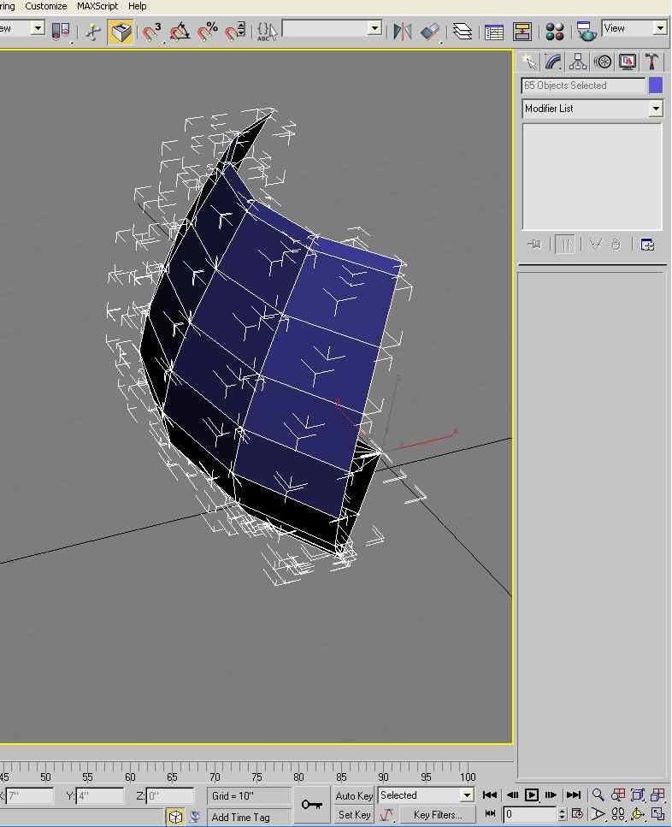Open the Motion panel
Viewport: 672px width, 827px height.
604,62
